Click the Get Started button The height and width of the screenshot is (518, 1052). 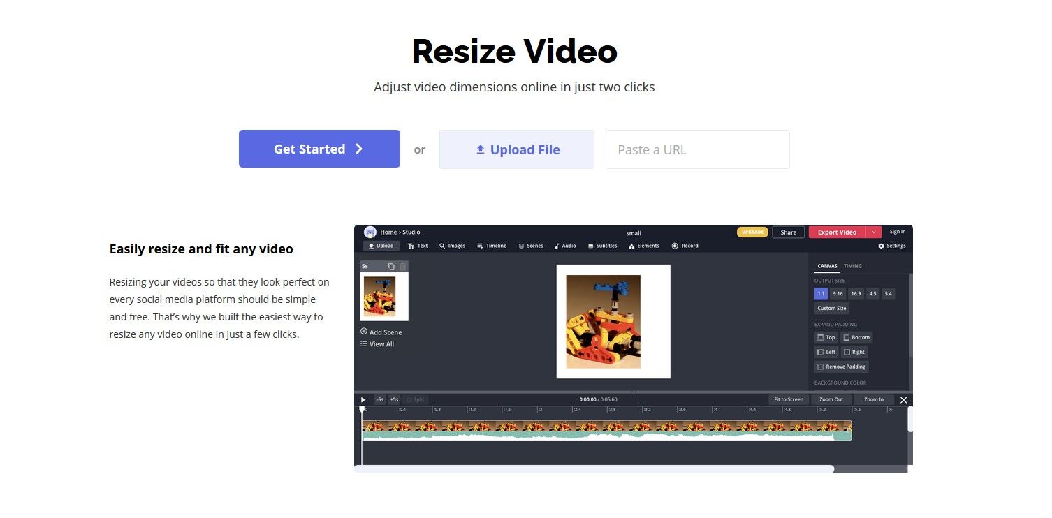pyautogui.click(x=319, y=149)
